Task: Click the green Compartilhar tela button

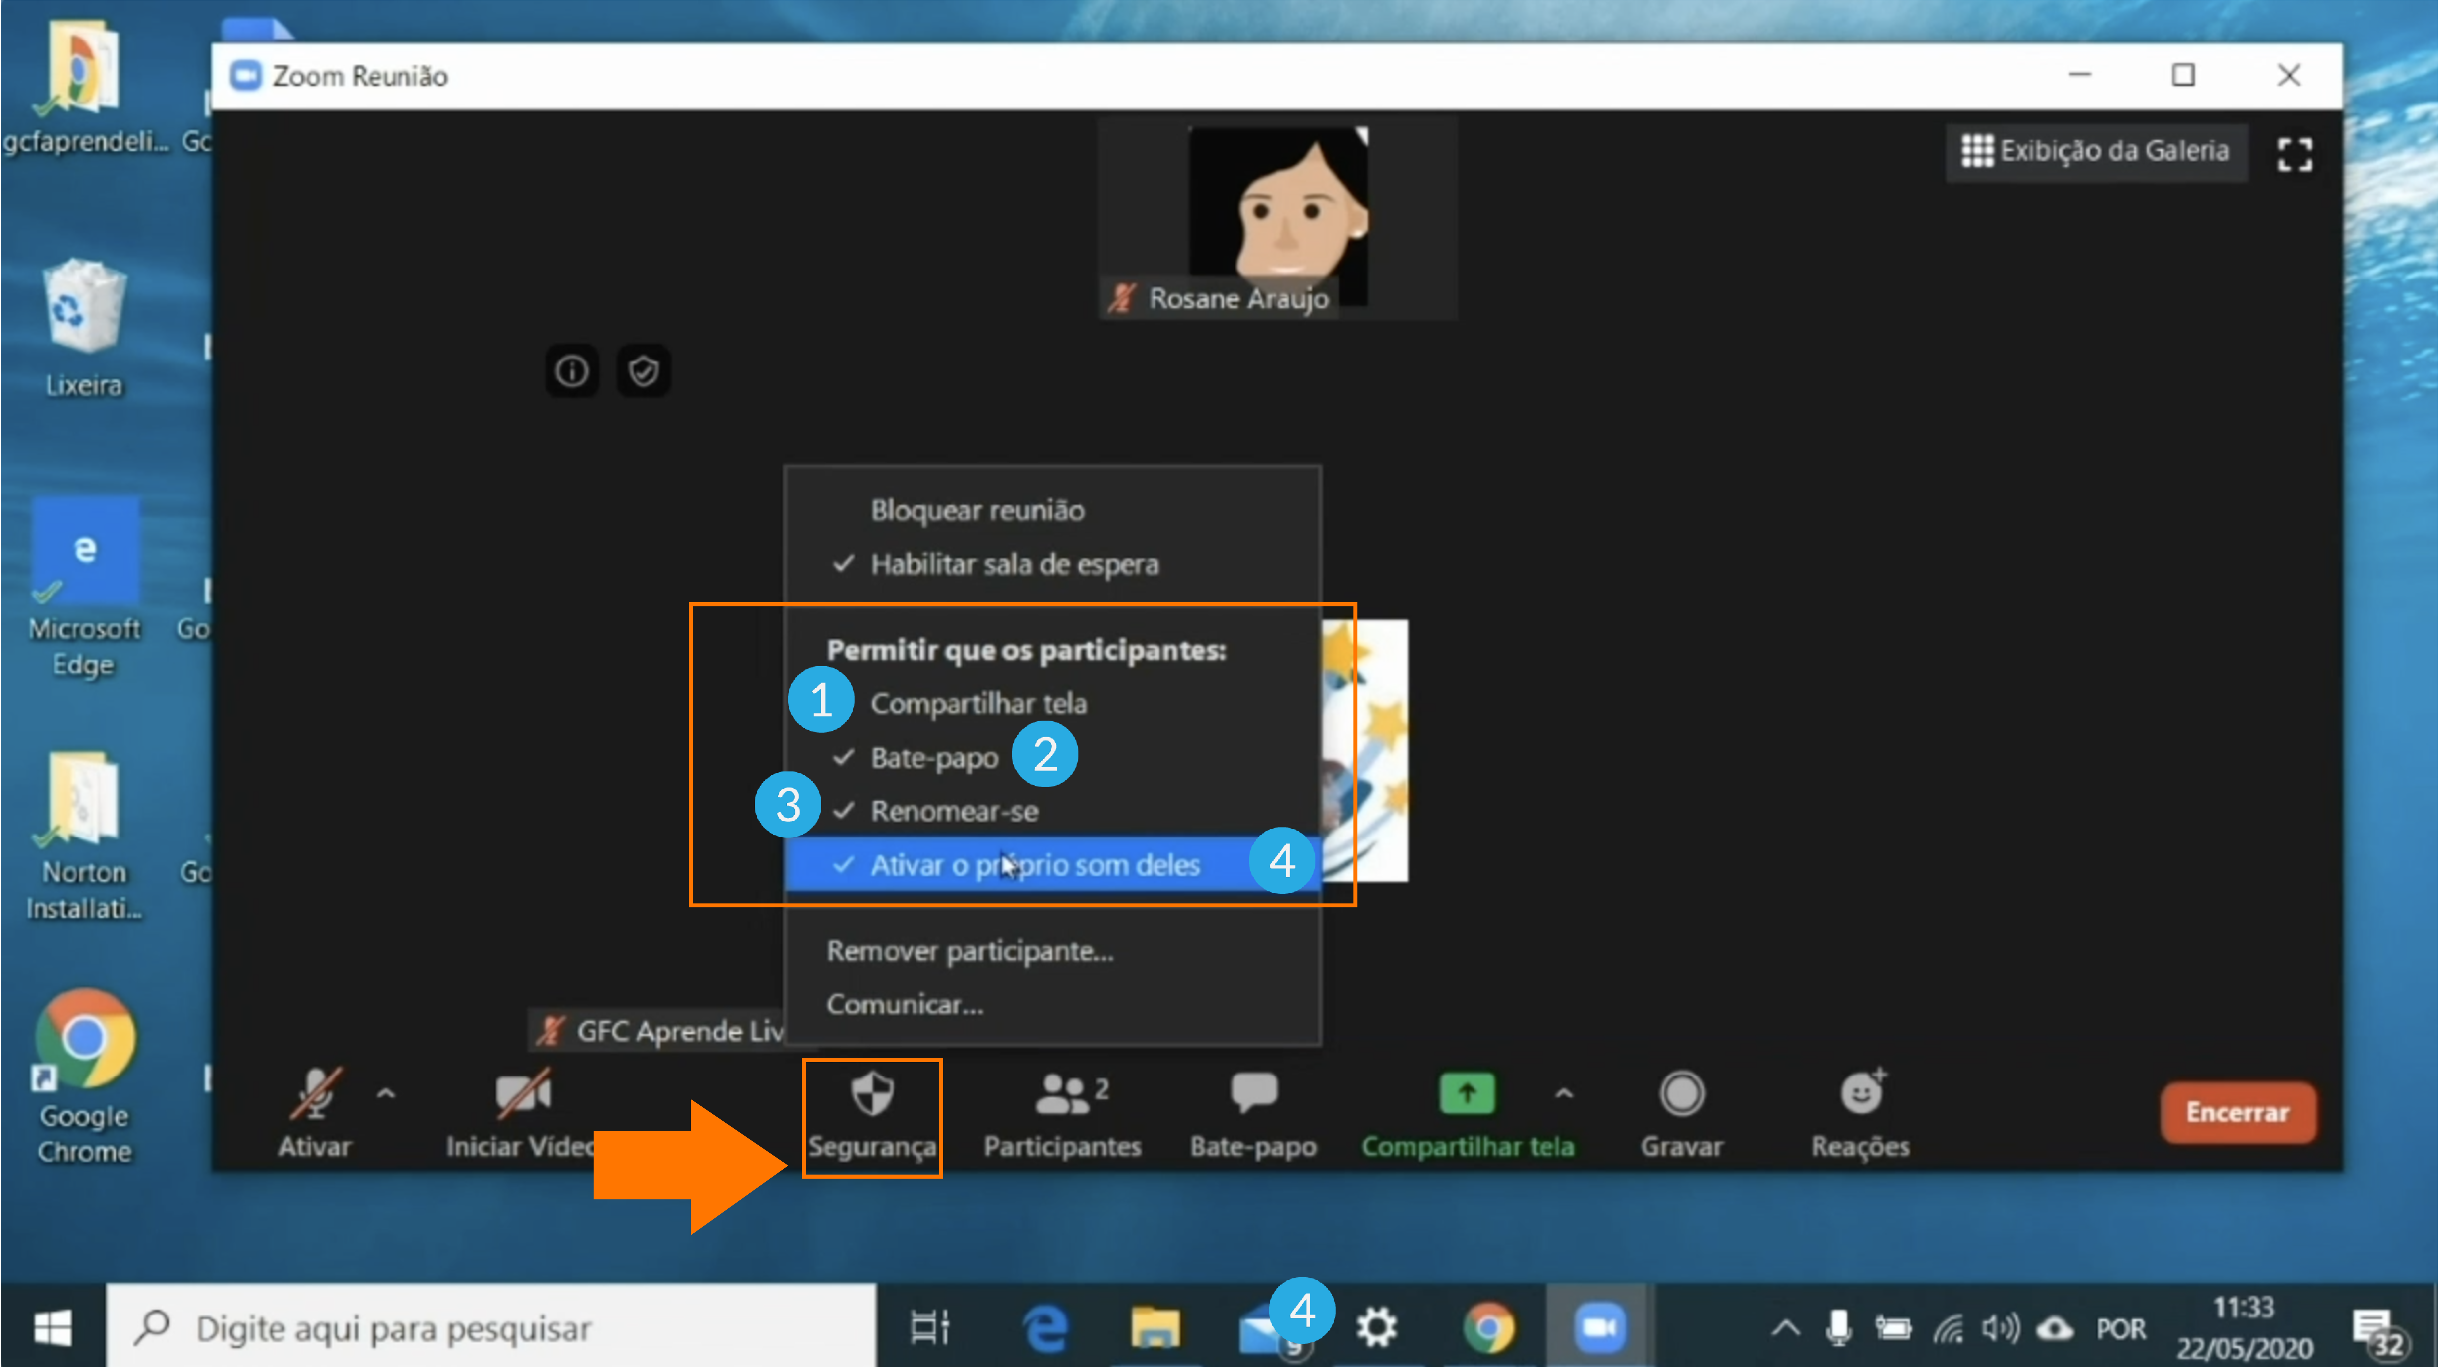Action: 1467,1115
